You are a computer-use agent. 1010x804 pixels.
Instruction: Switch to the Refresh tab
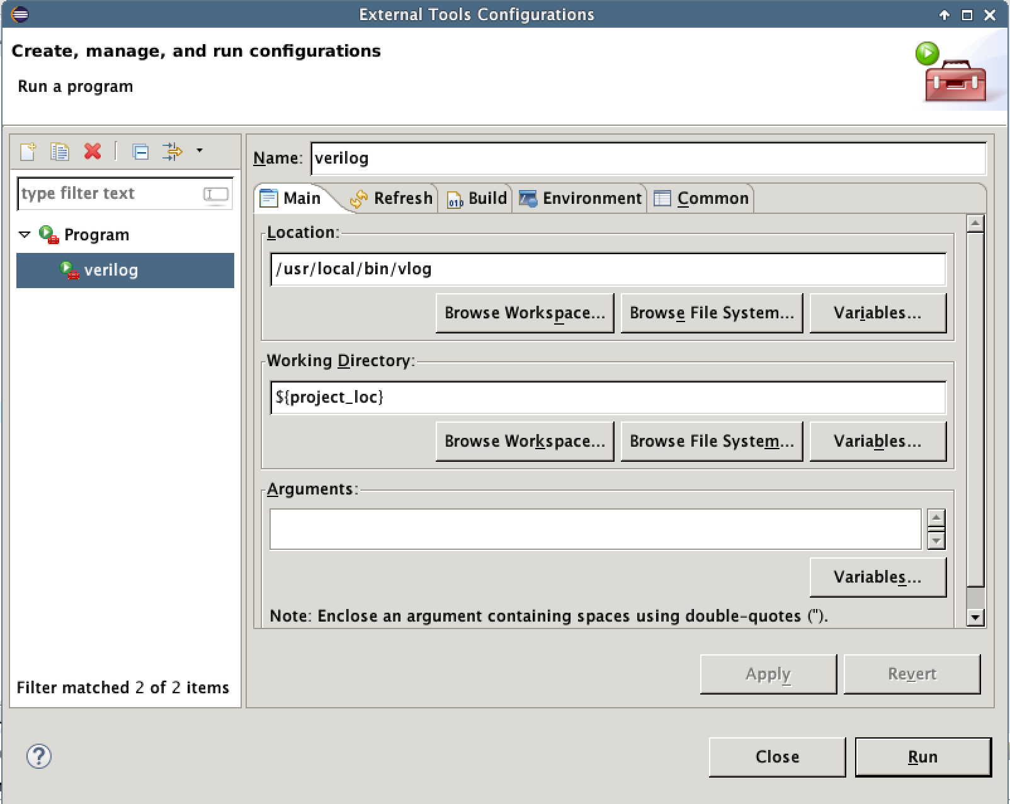(392, 199)
